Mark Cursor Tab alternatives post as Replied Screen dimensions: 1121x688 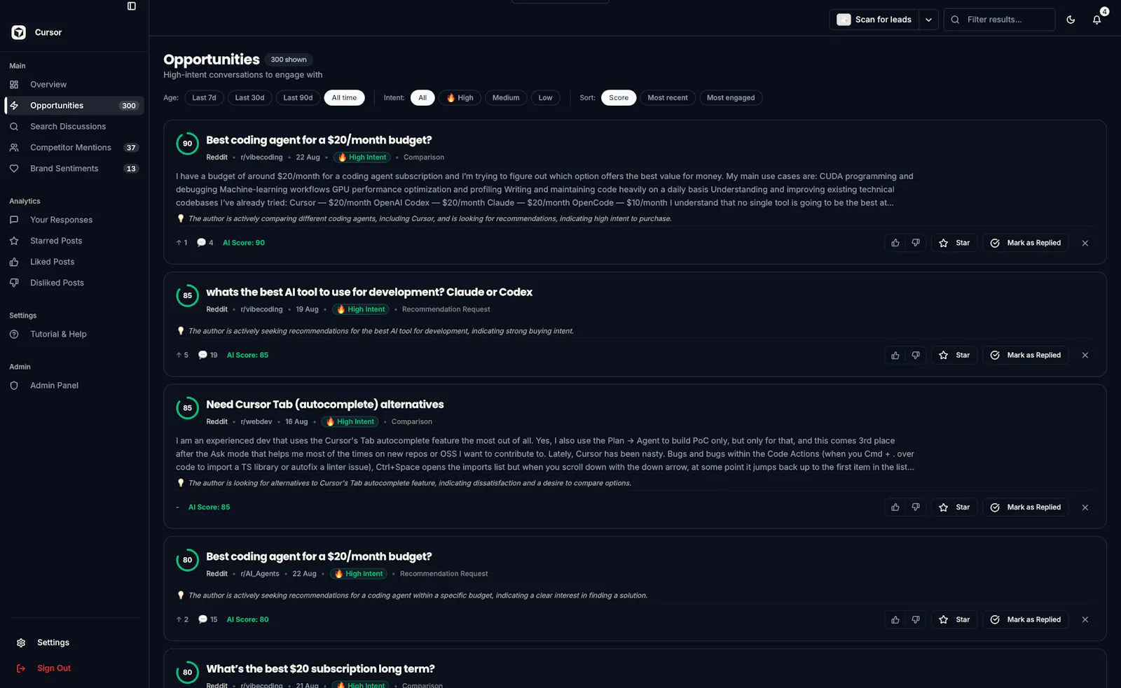point(1026,507)
